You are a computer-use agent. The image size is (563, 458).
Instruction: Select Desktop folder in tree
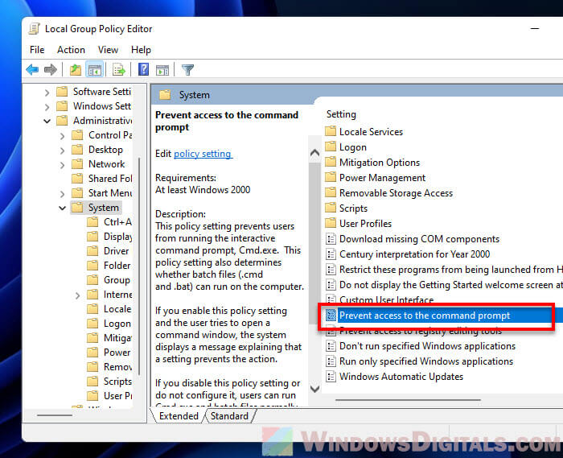(x=105, y=150)
